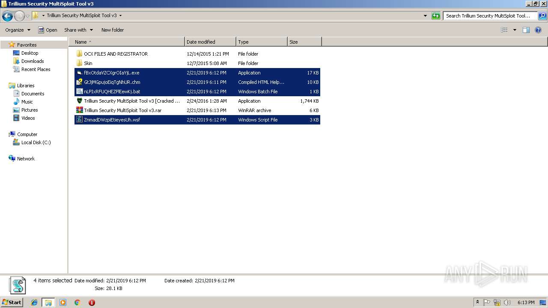Click the volume speaker tray icon
548x308 pixels.
[507, 302]
